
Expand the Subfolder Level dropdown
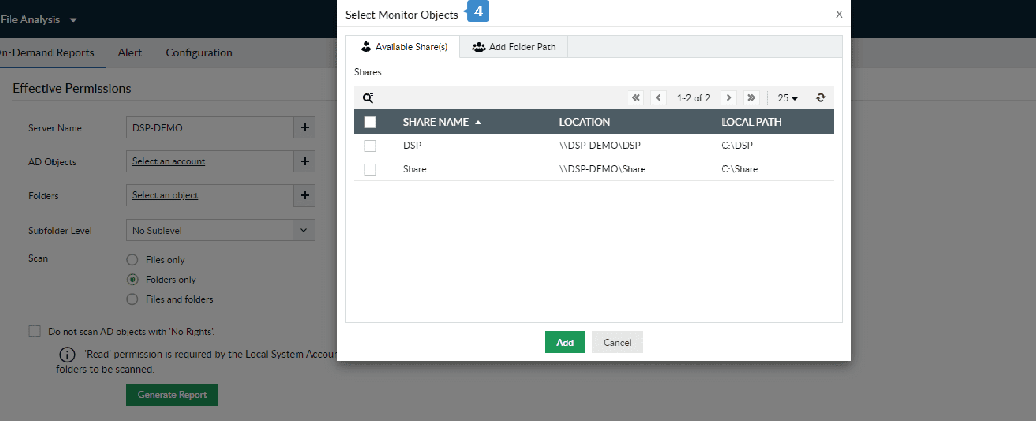tap(304, 230)
